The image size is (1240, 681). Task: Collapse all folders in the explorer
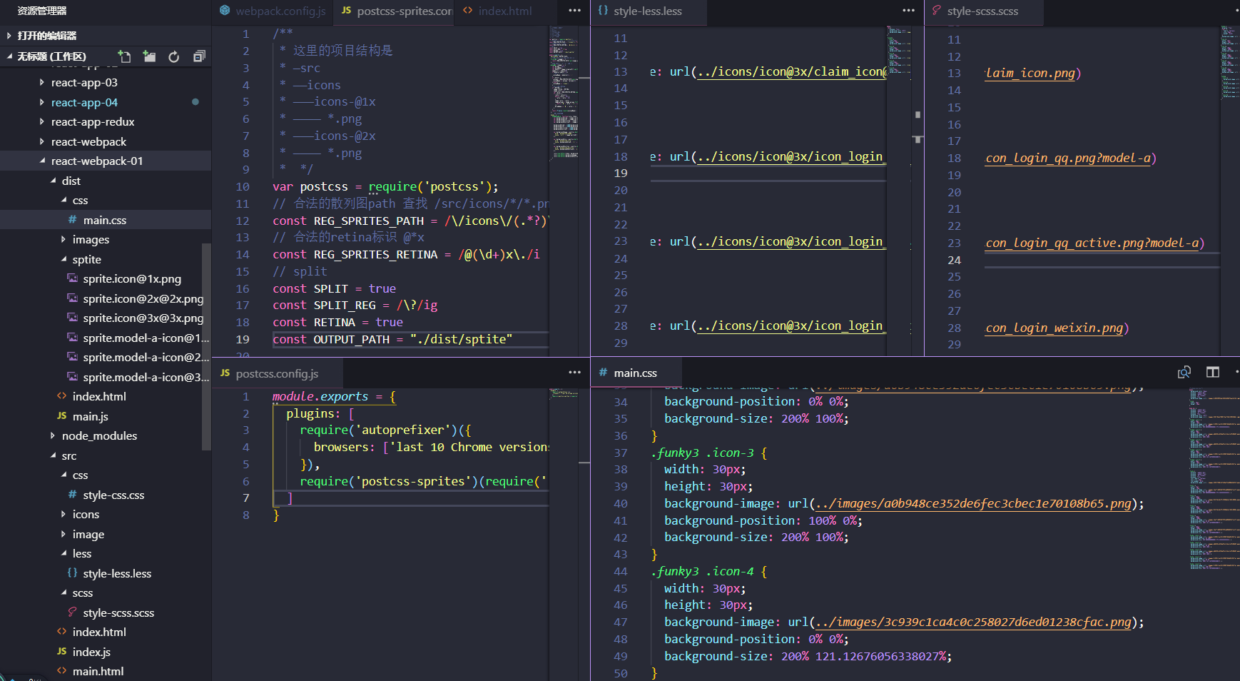click(199, 56)
